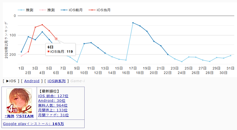Select the ▶iOS chart option
This screenshot has height=130, width=237.
[x=11, y=81]
